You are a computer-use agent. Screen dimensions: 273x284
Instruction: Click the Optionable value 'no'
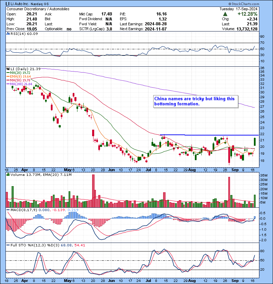coord(69,29)
